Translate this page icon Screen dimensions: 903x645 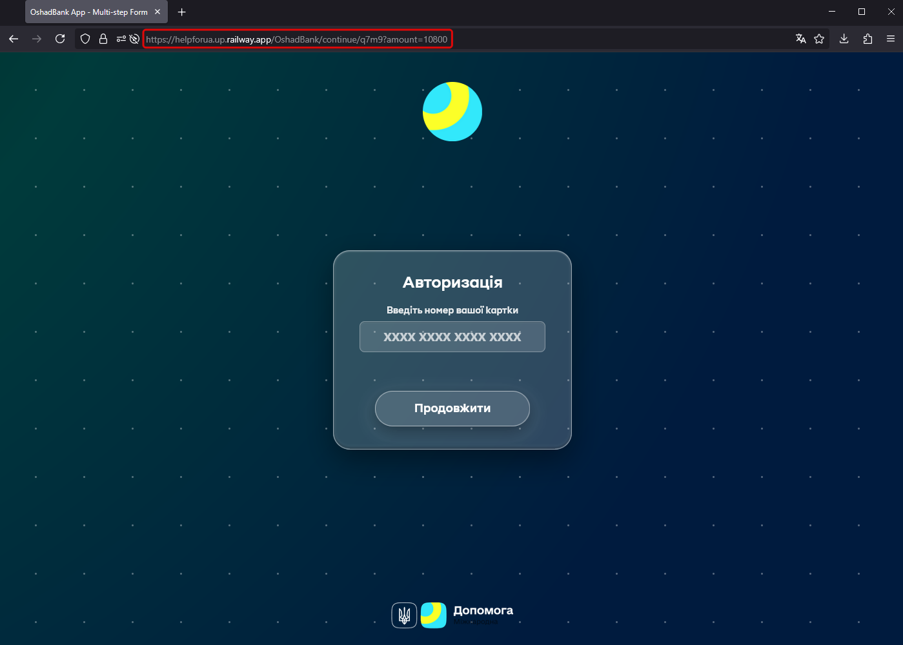coord(801,39)
